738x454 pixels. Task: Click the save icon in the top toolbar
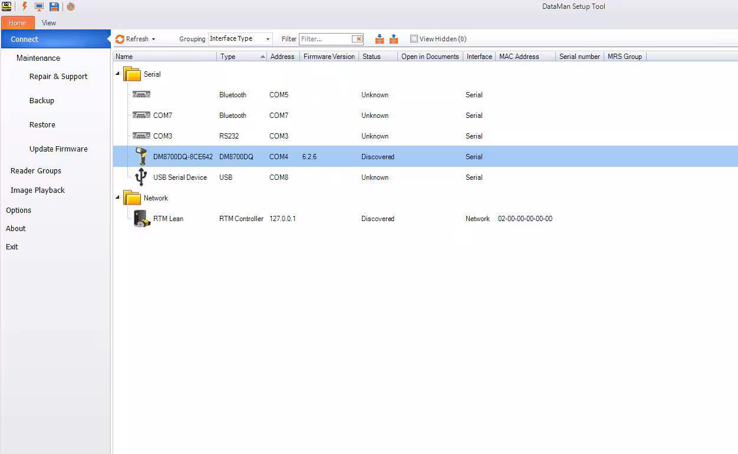(54, 6)
